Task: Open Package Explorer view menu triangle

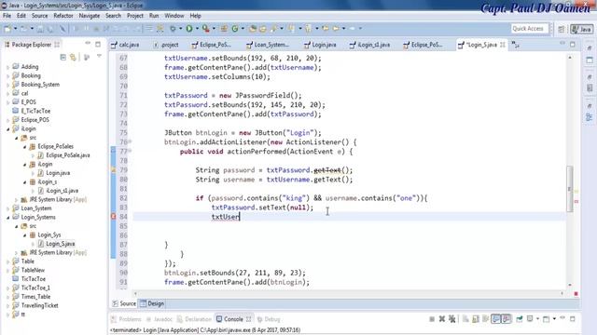Action: [99, 56]
